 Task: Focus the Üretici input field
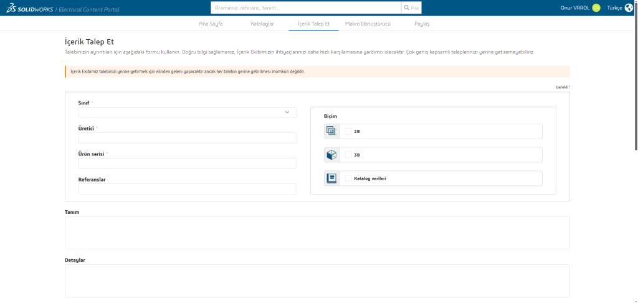188,138
